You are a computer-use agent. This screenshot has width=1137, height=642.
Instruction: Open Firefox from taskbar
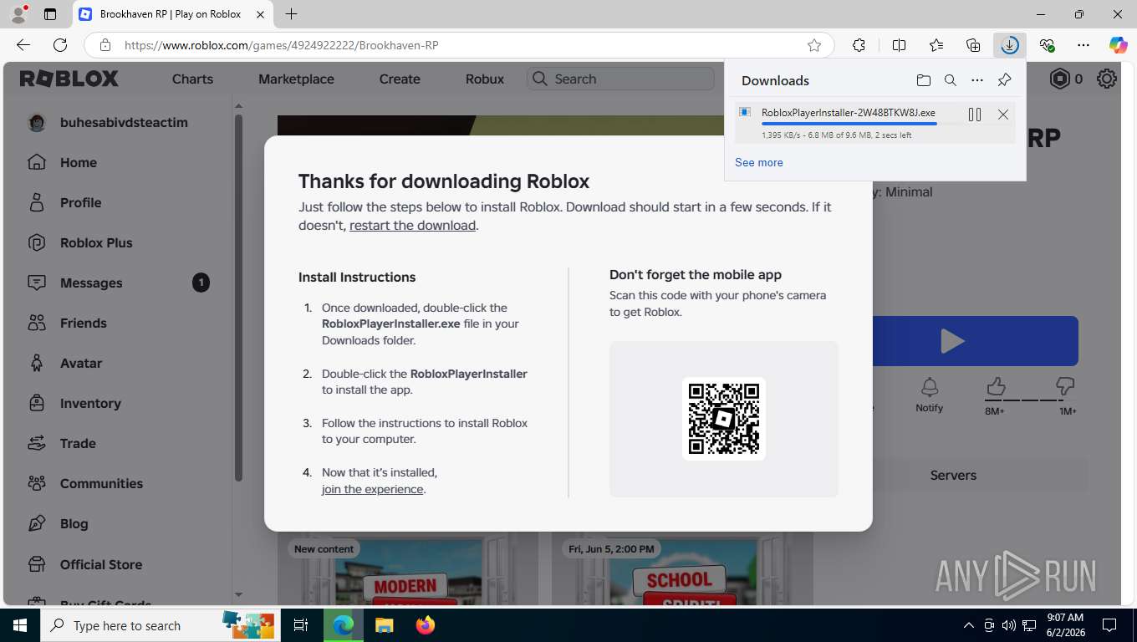click(x=426, y=625)
